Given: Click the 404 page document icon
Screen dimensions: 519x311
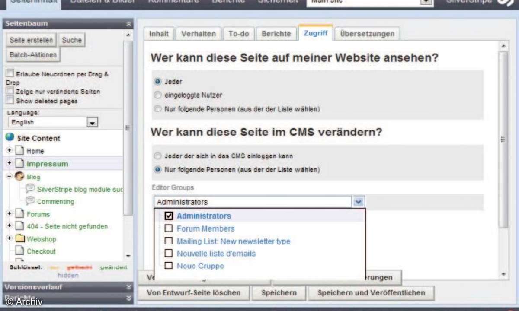Looking at the screenshot, I should click(19, 226).
